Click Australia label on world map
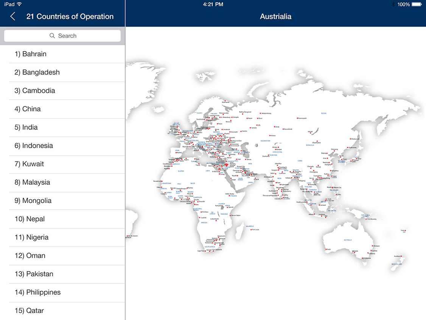The width and height of the screenshot is (426, 320). point(348,240)
